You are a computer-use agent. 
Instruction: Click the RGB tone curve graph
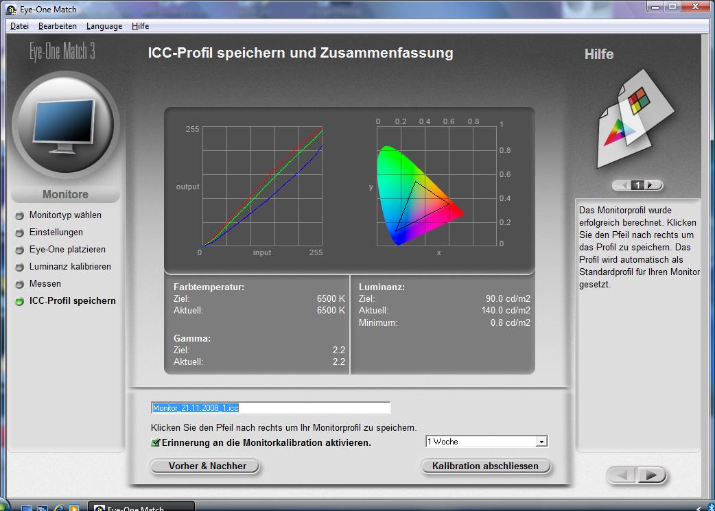tap(262, 187)
